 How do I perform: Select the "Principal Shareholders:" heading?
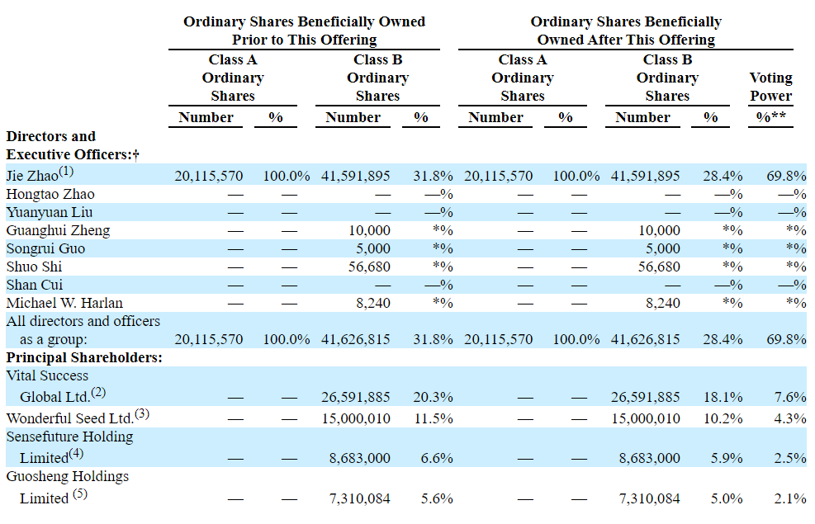(x=84, y=357)
